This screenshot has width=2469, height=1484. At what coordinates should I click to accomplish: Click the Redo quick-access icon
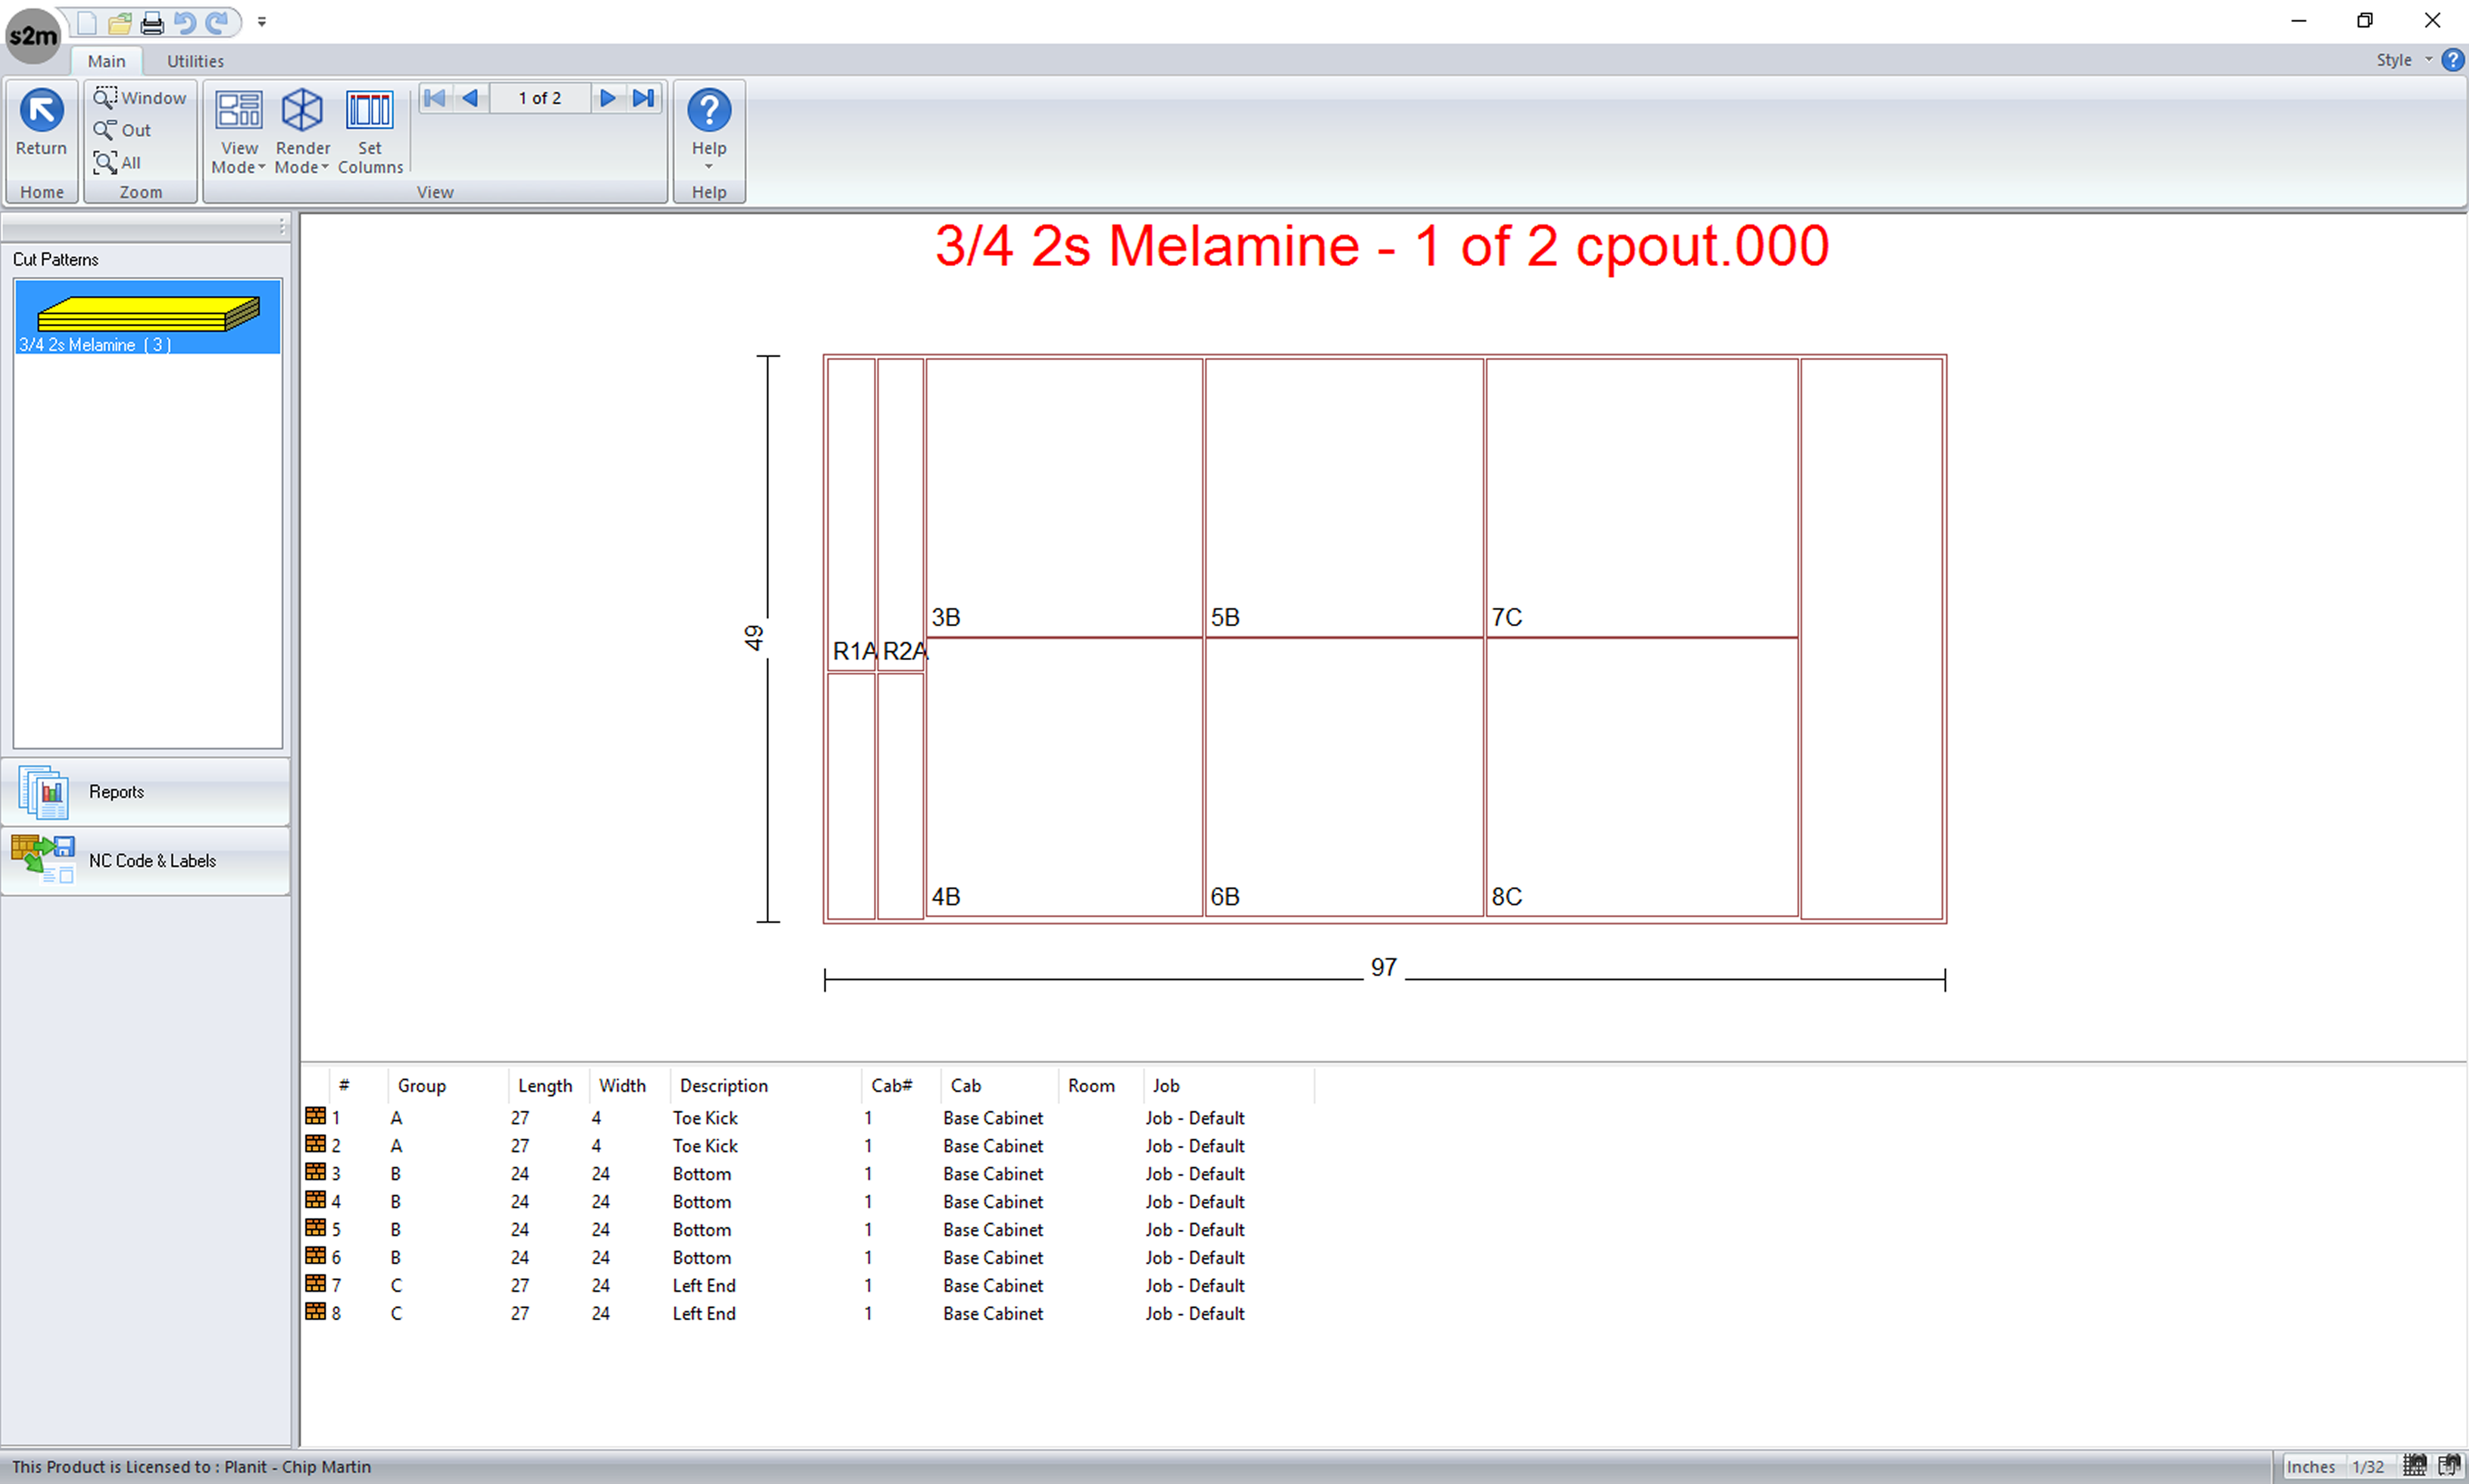(x=216, y=22)
